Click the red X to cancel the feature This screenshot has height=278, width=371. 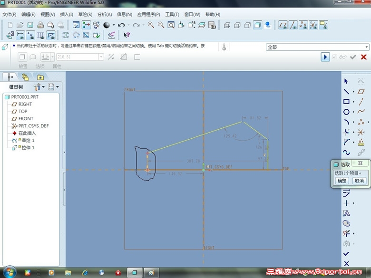[x=364, y=57]
